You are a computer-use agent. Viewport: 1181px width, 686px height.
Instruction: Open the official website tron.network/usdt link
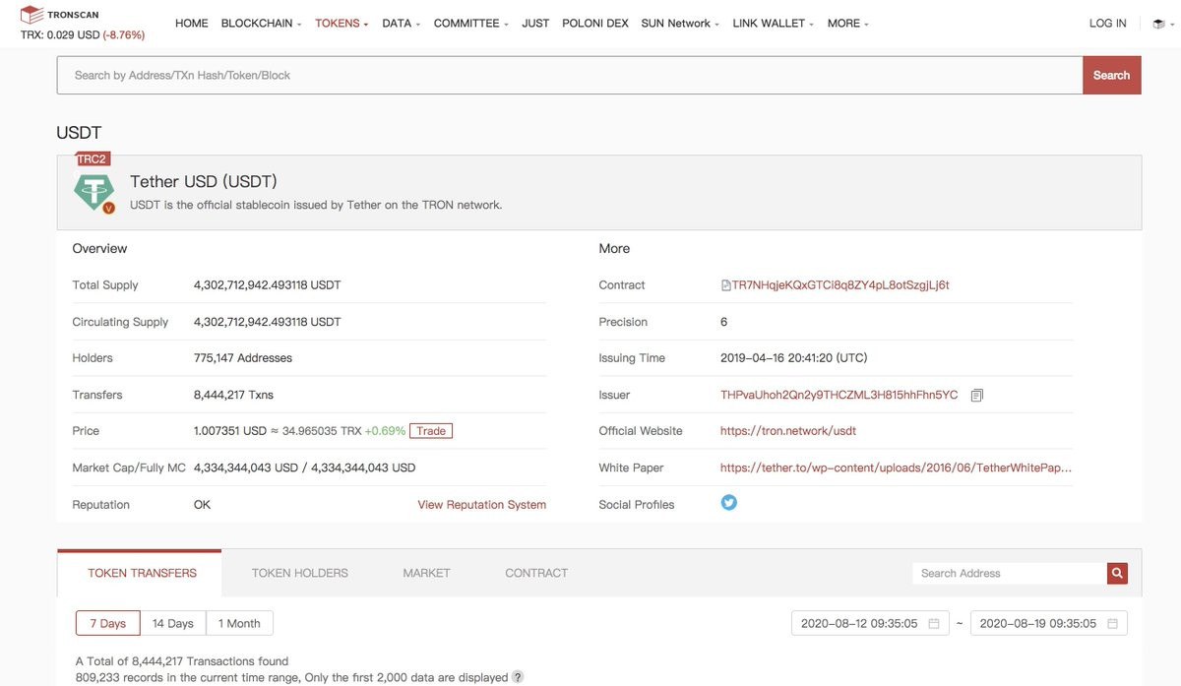[x=788, y=431]
